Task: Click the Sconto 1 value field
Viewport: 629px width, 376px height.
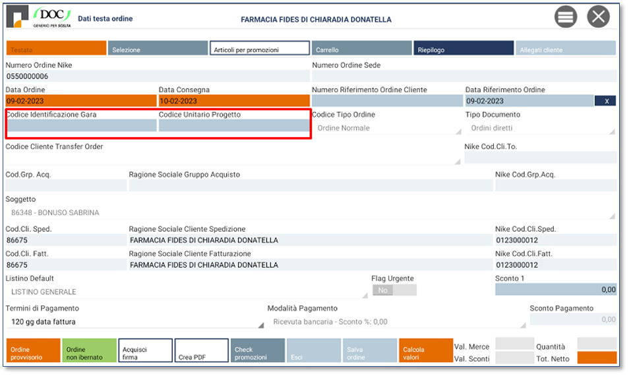Action: (x=556, y=290)
